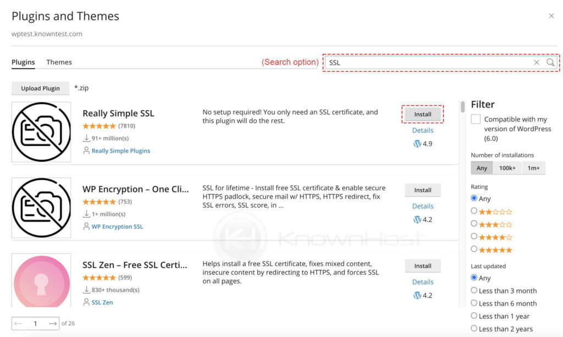Click the author icon beside WP Encryption SSL
The image size is (563, 337).
[x=86, y=226]
